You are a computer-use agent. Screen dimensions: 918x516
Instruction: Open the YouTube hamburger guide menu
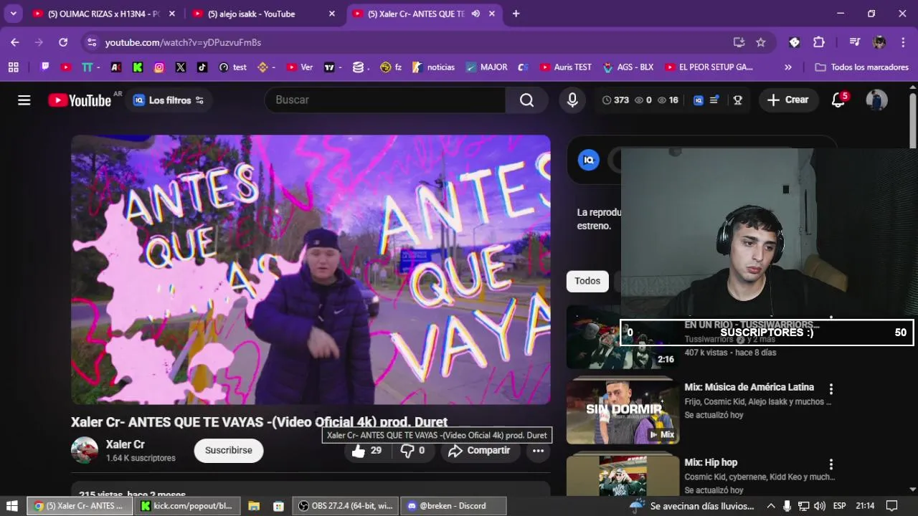(24, 100)
